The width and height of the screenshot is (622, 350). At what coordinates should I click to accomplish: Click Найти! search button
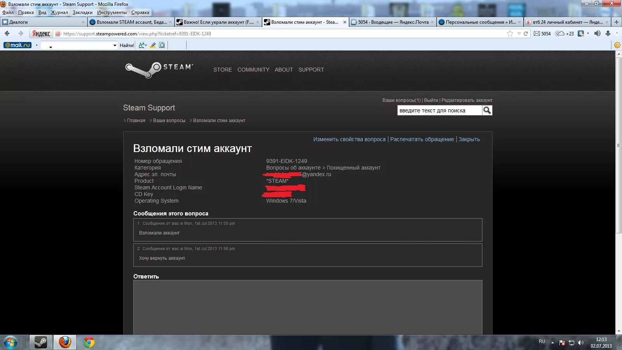[x=127, y=45]
